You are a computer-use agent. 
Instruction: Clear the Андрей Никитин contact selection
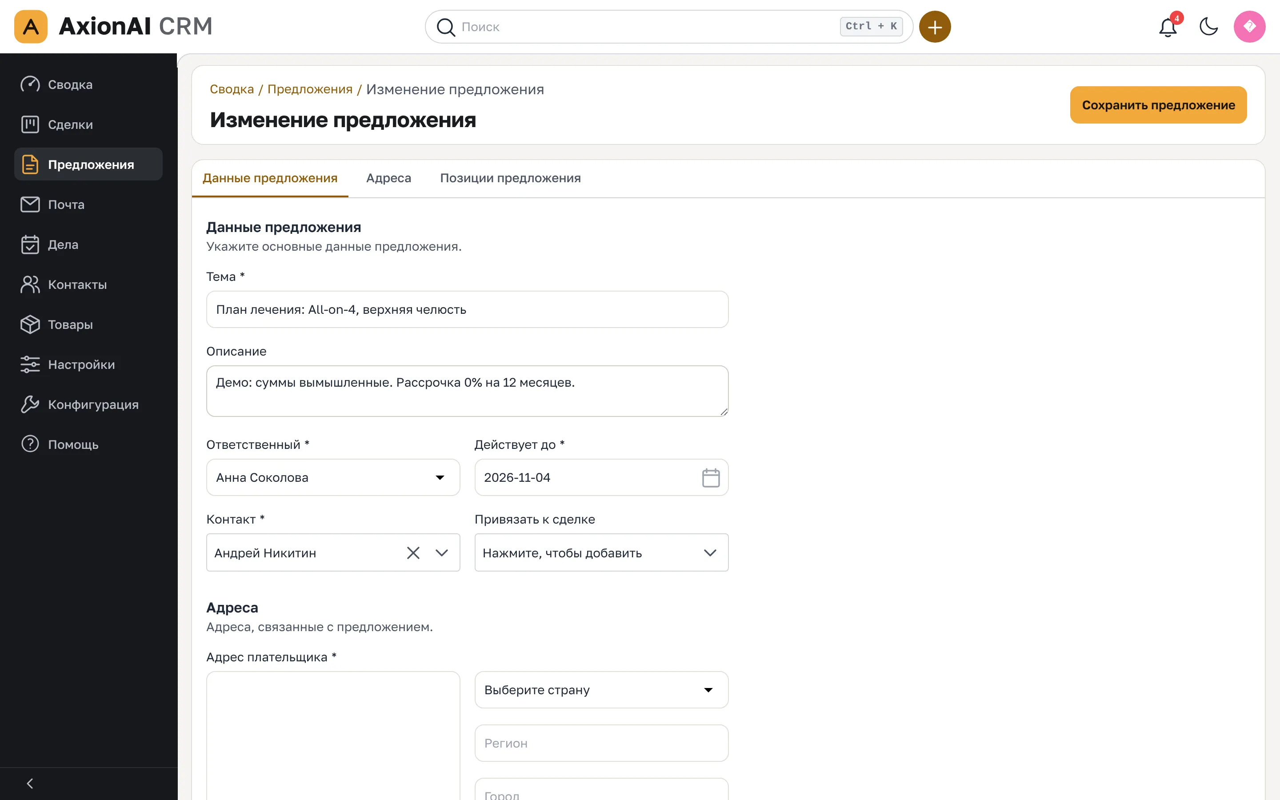413,553
